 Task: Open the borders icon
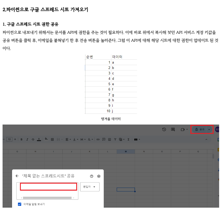(52, 139)
